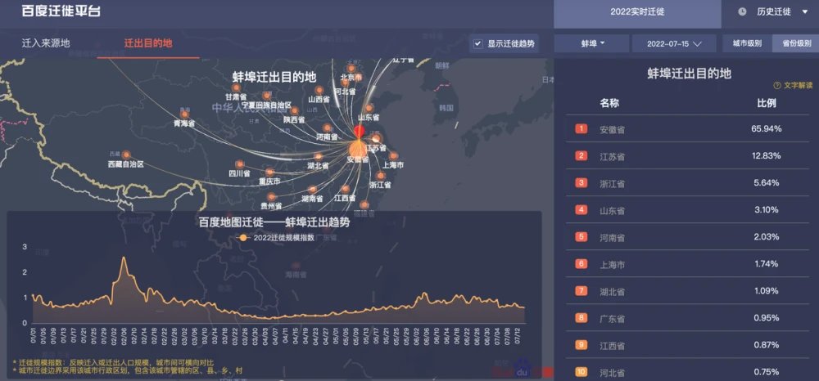Click rank 3 badge for 浙江省

tap(581, 183)
